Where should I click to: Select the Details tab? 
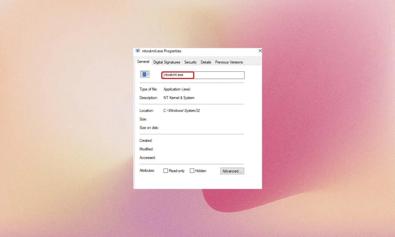tap(206, 62)
